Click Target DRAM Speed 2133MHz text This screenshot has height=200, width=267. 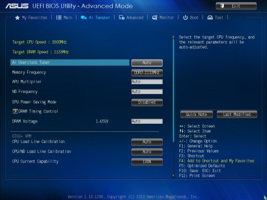click(x=40, y=52)
